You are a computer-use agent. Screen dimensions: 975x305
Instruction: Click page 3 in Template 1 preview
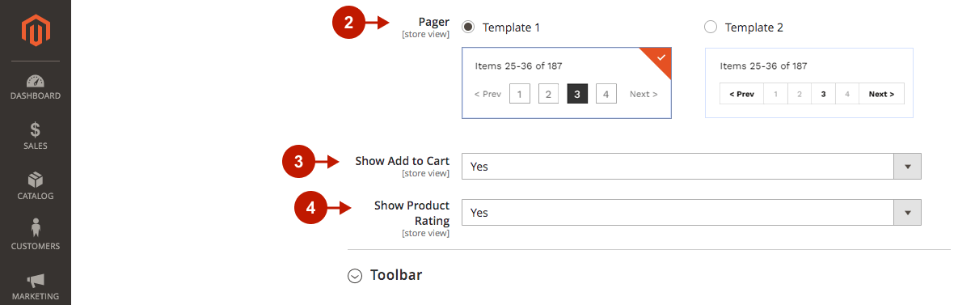pyautogui.click(x=577, y=94)
